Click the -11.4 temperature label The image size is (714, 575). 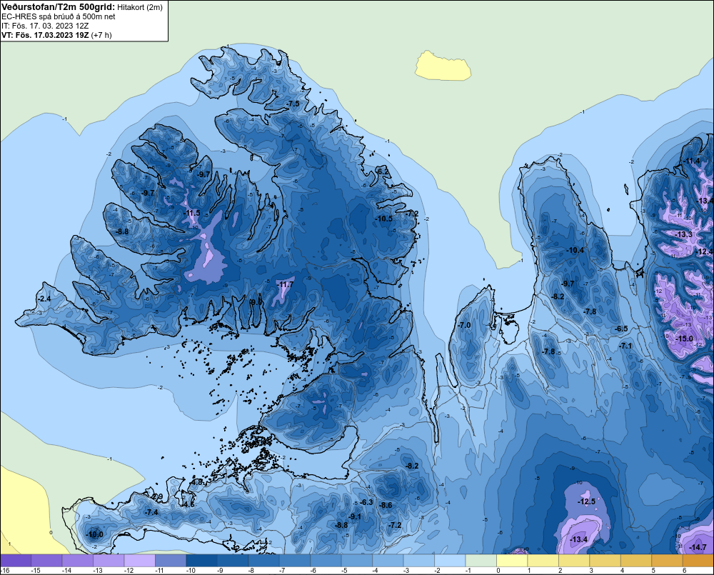point(691,161)
